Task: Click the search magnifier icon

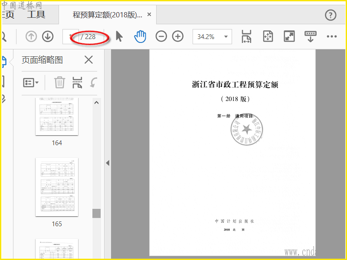Action: pos(4,36)
